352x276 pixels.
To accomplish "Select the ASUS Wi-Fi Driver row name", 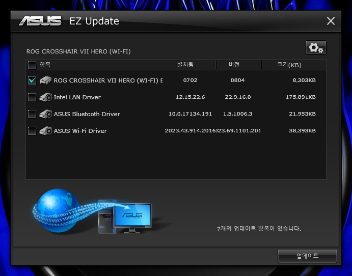I will [80, 131].
